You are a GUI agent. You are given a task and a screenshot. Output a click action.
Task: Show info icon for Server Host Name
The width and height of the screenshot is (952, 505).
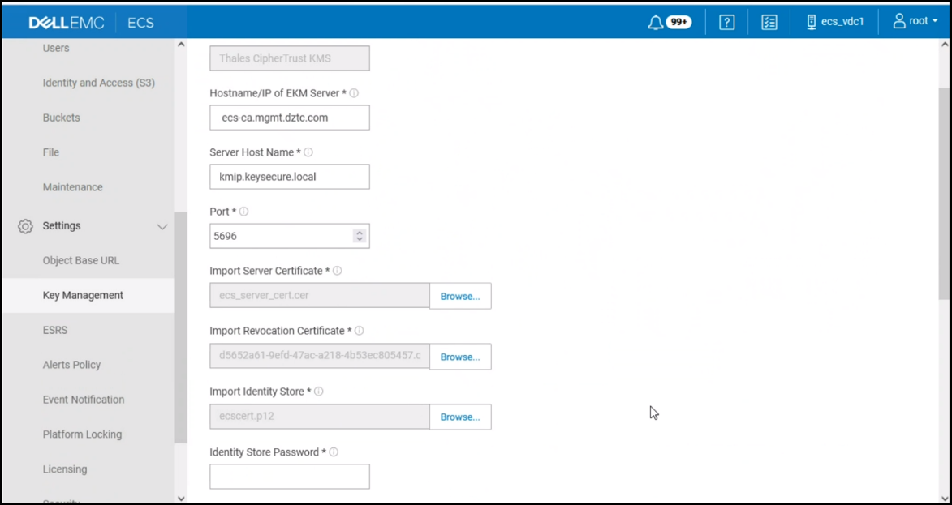(308, 152)
